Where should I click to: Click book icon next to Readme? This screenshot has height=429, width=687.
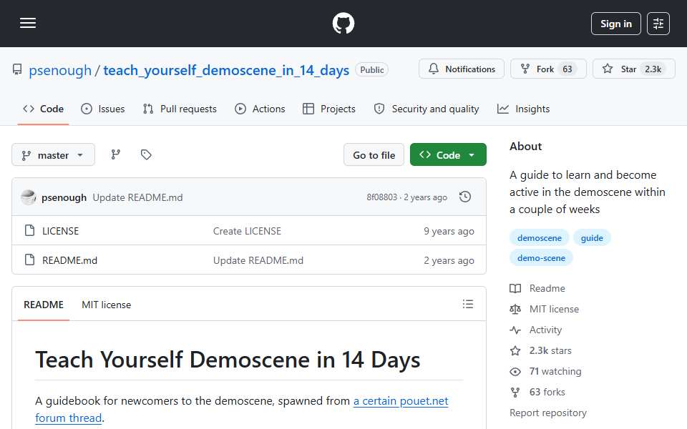point(515,288)
